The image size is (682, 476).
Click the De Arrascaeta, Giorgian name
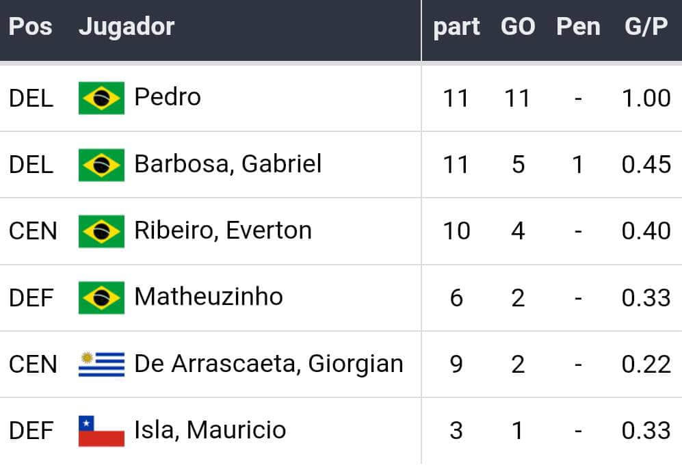[269, 364]
